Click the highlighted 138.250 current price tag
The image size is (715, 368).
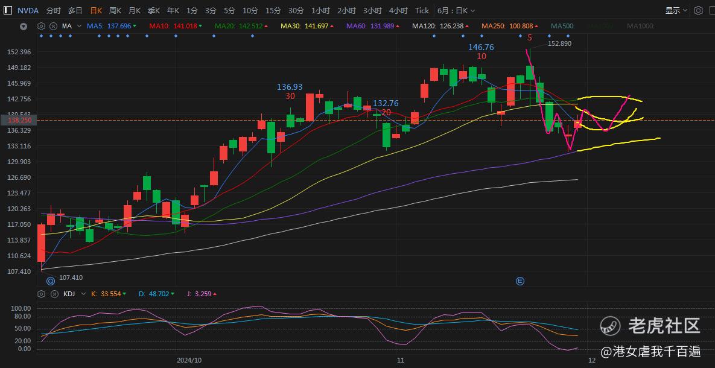coord(19,121)
